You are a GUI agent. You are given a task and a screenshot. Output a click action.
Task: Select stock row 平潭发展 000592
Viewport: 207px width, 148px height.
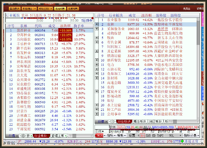[x=49, y=129]
